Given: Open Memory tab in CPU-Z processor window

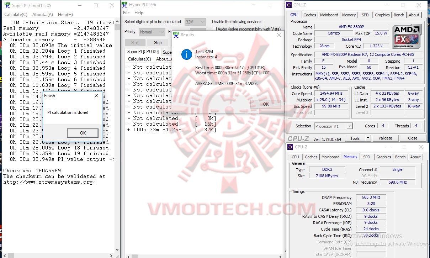Looking at the screenshot, I should coord(349,15).
